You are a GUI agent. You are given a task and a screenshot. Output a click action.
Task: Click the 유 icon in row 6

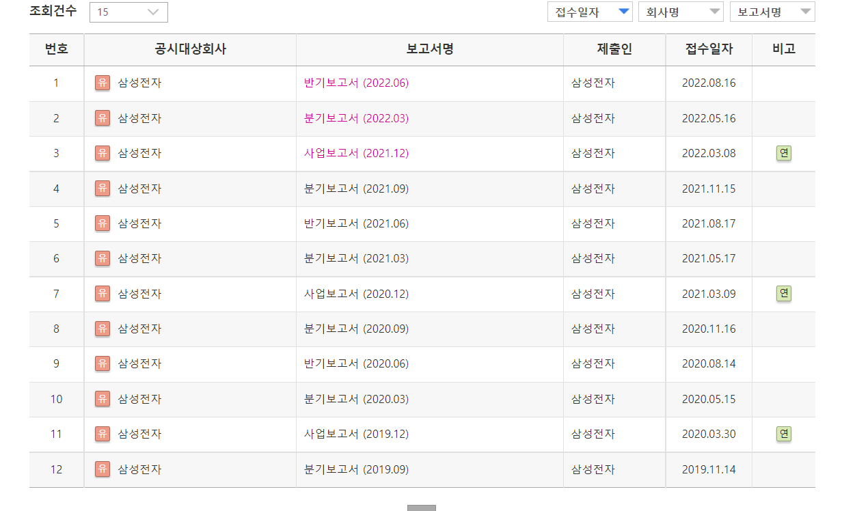[x=103, y=258]
